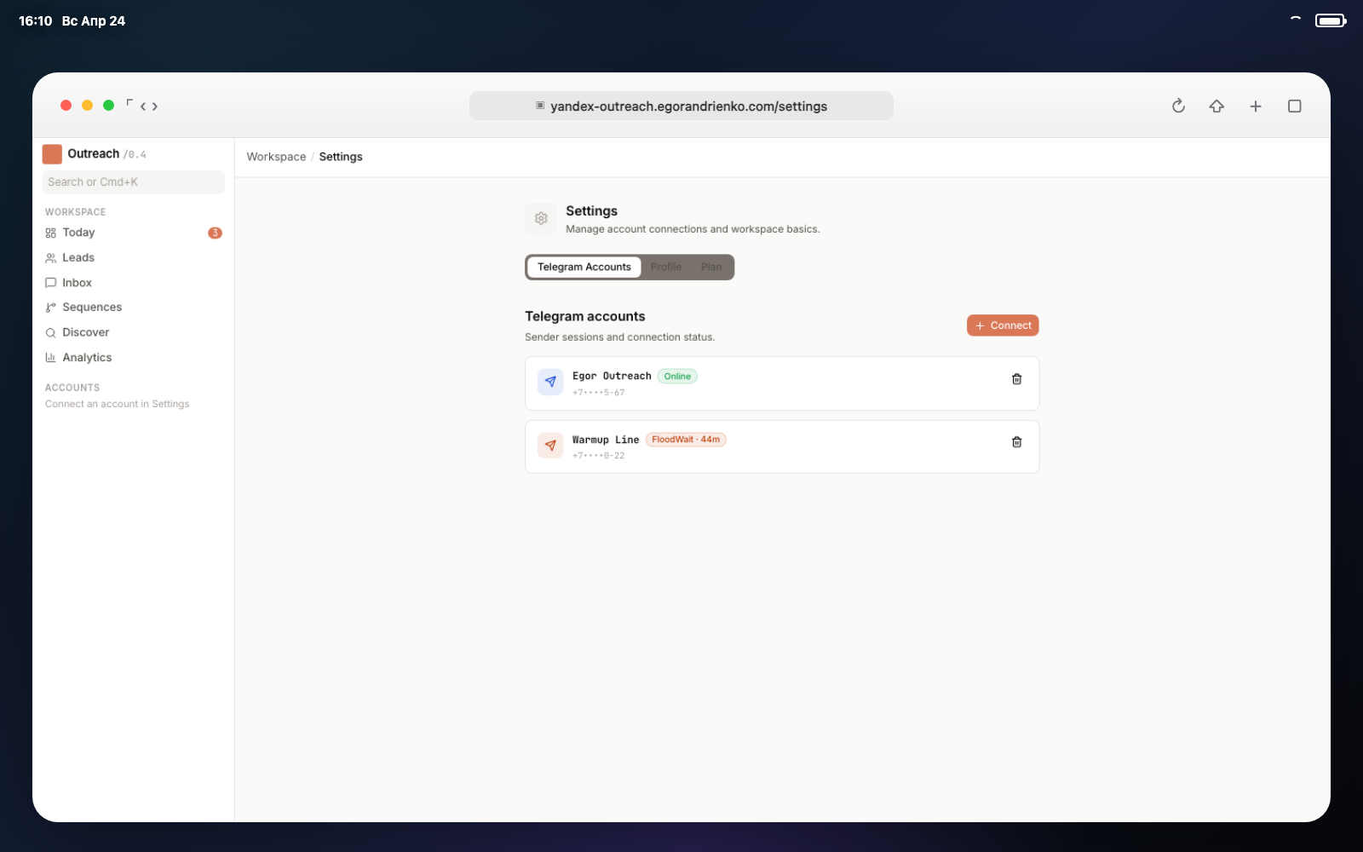Click the FloodWait 44m status badge
This screenshot has height=852, width=1363.
(x=686, y=440)
